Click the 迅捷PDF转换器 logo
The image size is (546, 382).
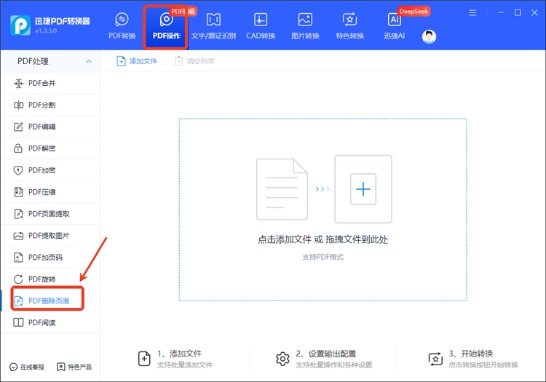point(20,25)
